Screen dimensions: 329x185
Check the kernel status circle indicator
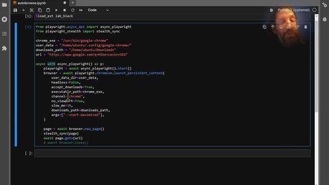(314, 10)
